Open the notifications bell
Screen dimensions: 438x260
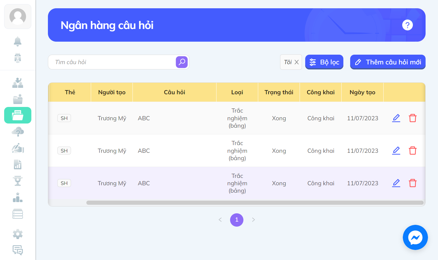18,41
